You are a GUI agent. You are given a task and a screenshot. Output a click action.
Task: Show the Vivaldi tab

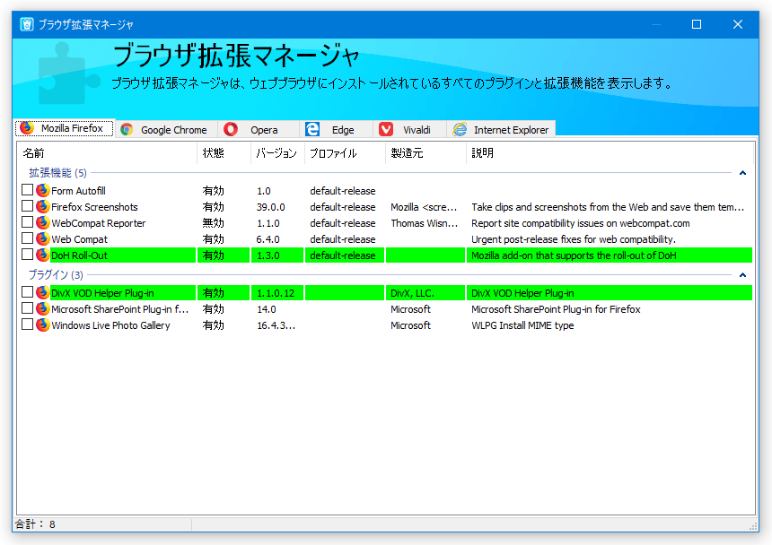409,130
